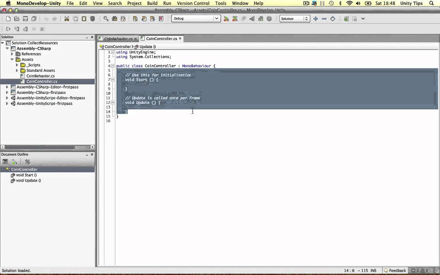Select CoinController.cs in solution tree
440x275 pixels.
(42, 81)
